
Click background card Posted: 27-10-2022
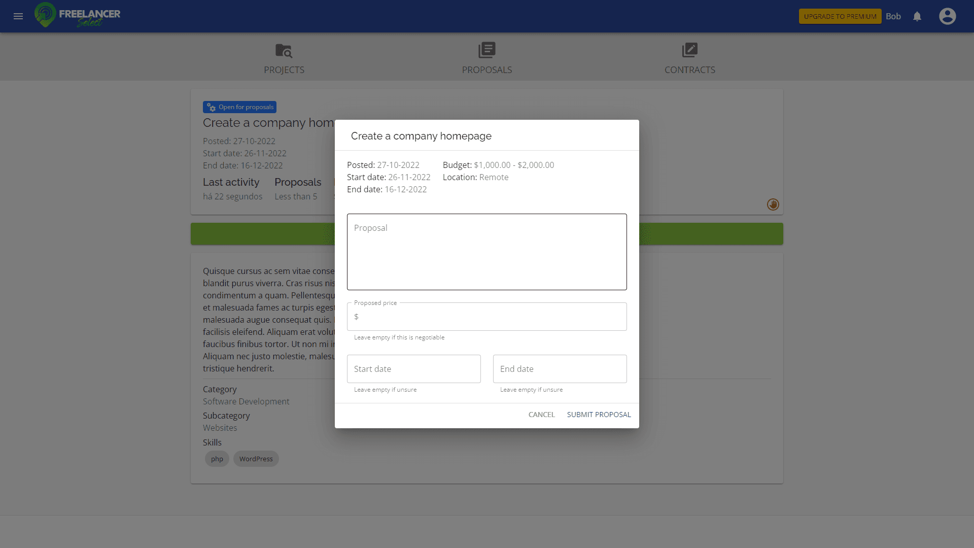pyautogui.click(x=239, y=141)
